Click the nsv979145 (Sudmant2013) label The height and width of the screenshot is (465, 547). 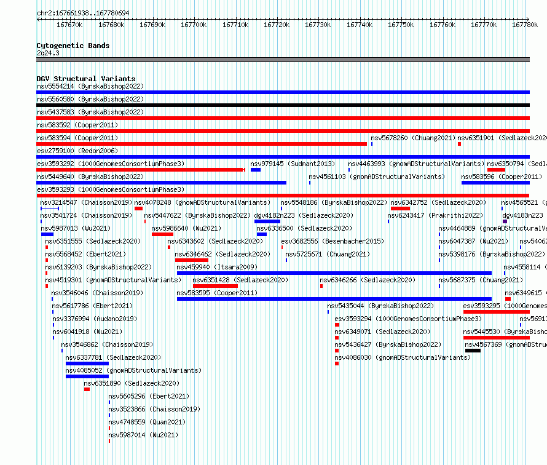click(x=293, y=164)
